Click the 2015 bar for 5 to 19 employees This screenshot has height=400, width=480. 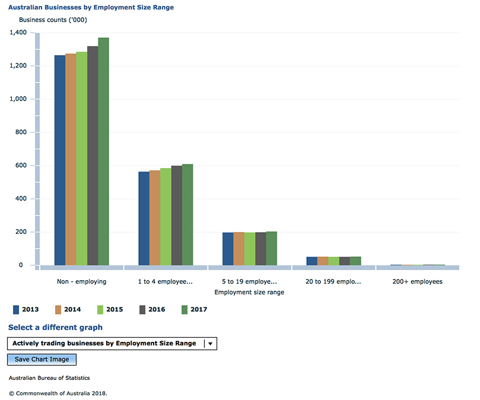(x=250, y=249)
